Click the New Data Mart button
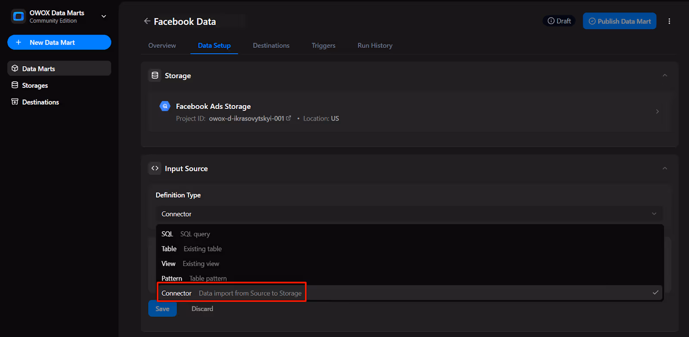Image resolution: width=689 pixels, height=337 pixels. pyautogui.click(x=59, y=42)
